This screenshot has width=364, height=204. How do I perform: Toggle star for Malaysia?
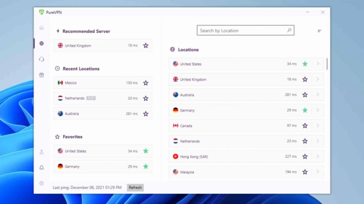pyautogui.click(x=305, y=172)
